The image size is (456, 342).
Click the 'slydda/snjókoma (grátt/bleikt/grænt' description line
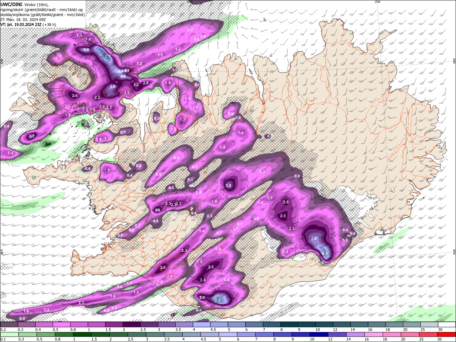click(x=42, y=14)
